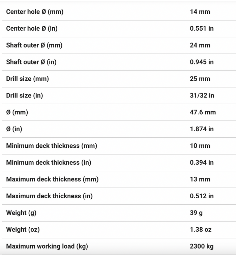Select the Center hole Ø (in) row label

click(32, 29)
